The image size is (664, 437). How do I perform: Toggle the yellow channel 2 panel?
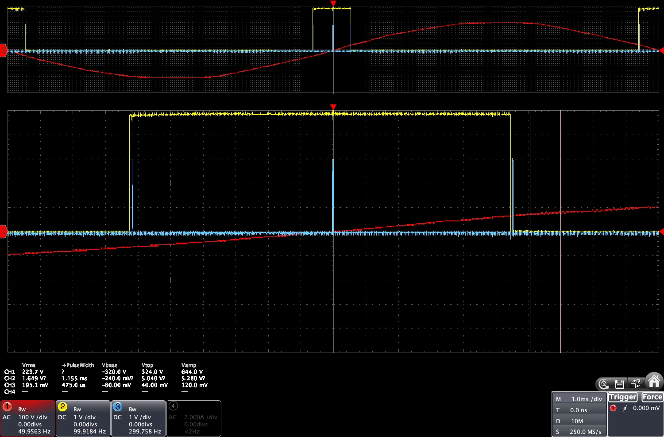(83, 418)
